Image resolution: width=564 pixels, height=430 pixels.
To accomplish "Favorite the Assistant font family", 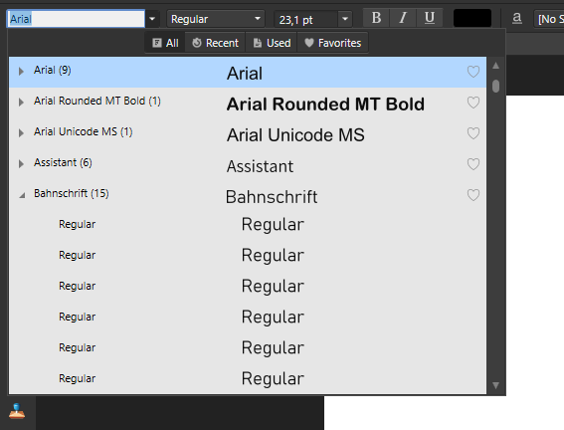I will tap(473, 164).
